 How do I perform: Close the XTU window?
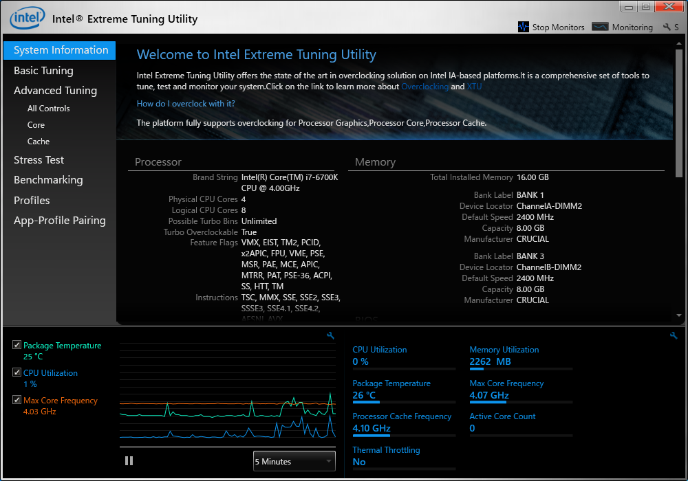(669, 6)
